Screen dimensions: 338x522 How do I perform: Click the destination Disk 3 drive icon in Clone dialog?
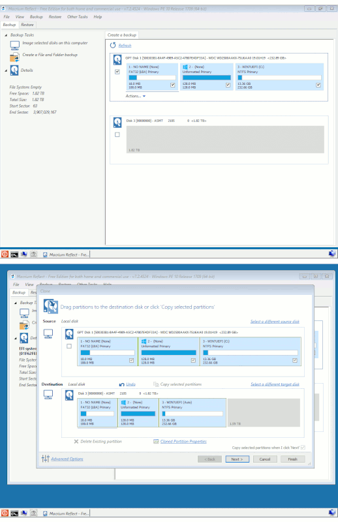69,395
